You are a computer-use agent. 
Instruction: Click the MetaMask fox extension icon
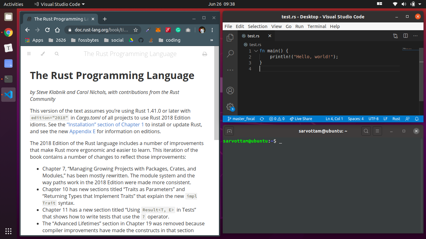click(x=158, y=30)
